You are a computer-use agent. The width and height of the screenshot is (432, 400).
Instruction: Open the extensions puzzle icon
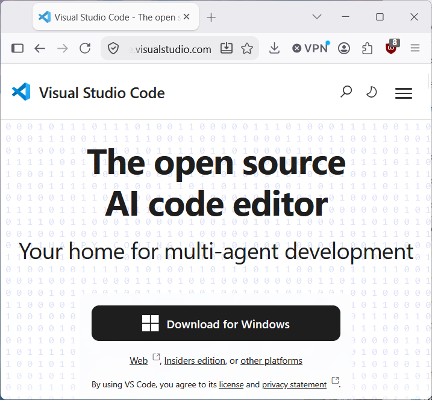(x=368, y=48)
